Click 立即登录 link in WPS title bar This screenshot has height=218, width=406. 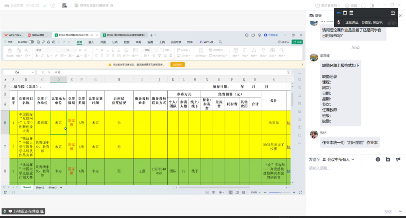271,35
